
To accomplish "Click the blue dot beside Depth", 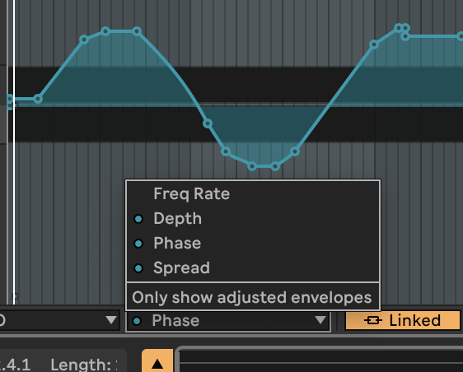I will pyautogui.click(x=138, y=219).
